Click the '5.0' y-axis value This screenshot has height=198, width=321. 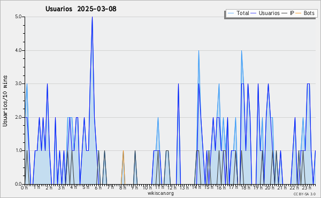tap(18, 17)
